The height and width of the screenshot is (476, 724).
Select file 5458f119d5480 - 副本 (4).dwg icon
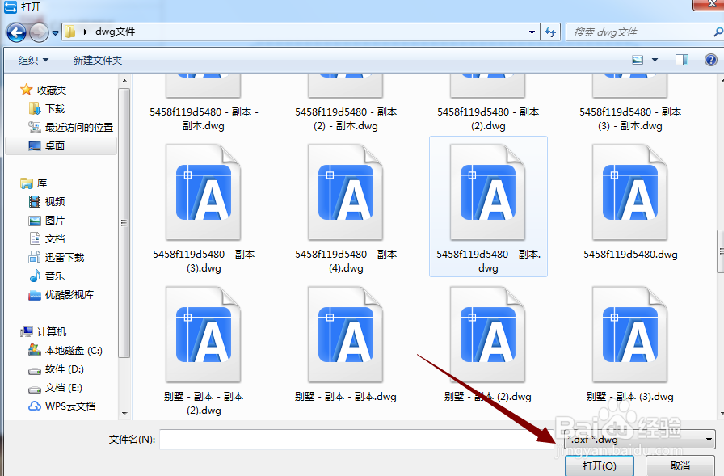[x=345, y=192]
